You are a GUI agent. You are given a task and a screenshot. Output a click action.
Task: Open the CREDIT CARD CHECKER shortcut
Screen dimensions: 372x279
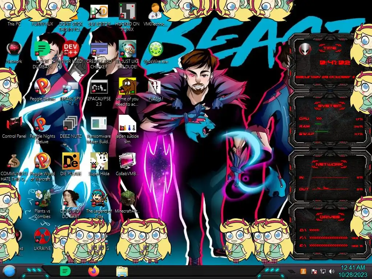99,49
